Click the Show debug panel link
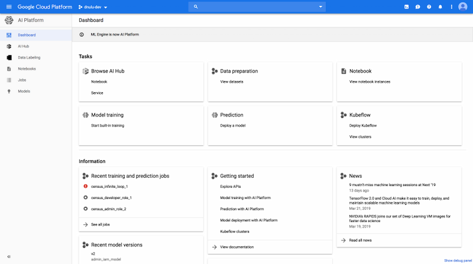This screenshot has height=264, width=473. click(458, 260)
